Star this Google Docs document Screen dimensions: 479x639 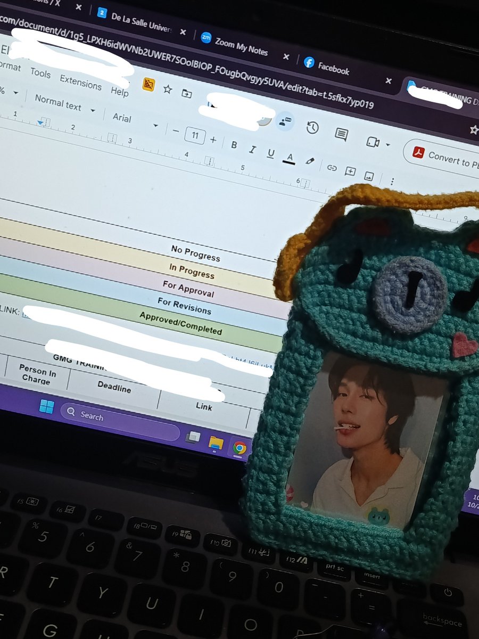click(x=168, y=89)
